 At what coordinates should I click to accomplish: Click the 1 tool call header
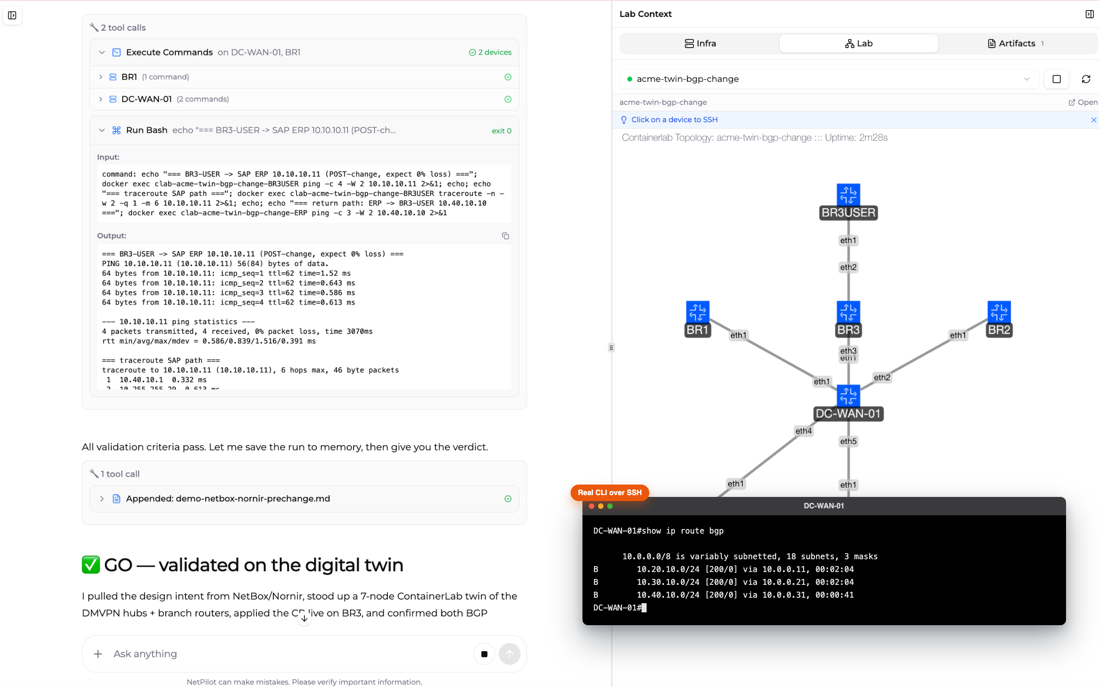(x=114, y=474)
